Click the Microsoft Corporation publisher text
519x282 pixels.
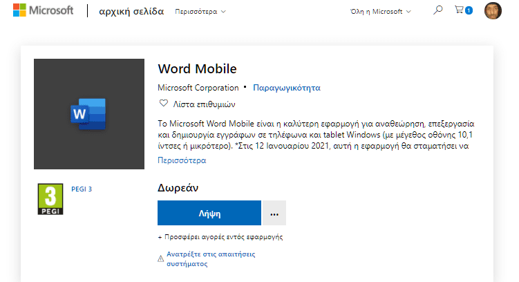point(198,88)
